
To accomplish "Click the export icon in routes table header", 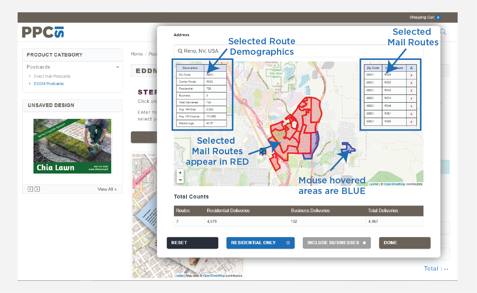I will pos(411,68).
